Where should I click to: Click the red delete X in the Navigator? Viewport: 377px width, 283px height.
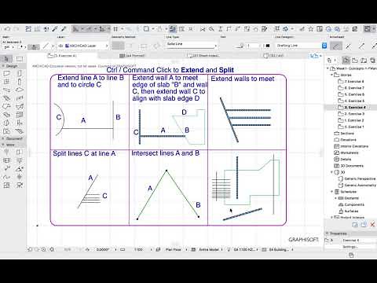(372, 225)
